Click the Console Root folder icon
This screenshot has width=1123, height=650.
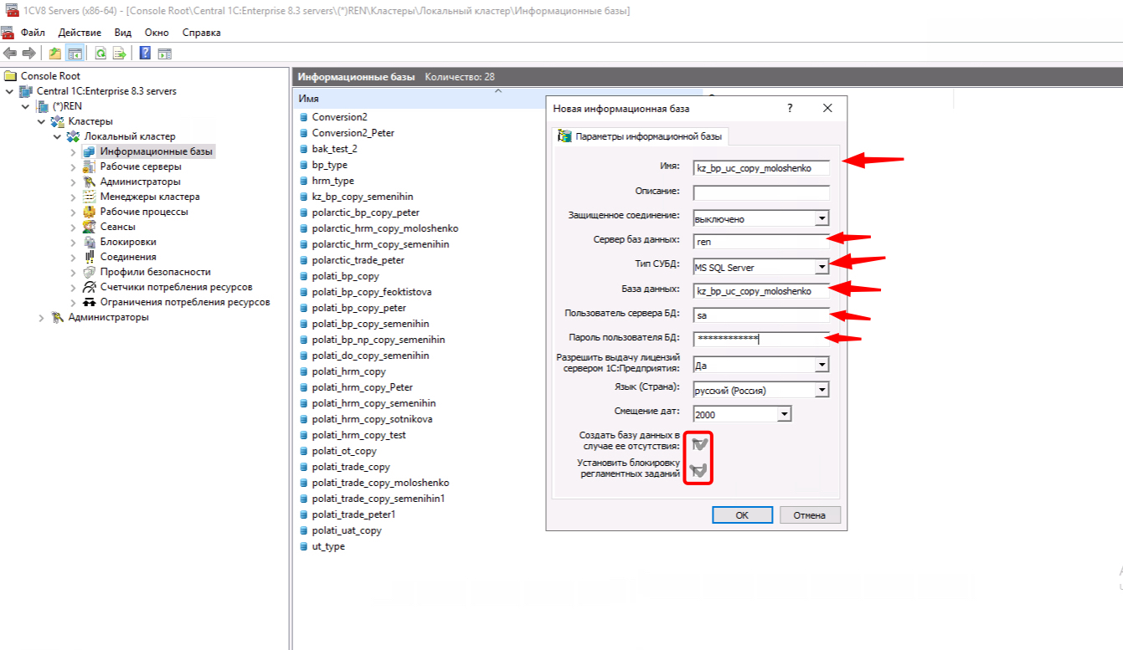(x=11, y=76)
